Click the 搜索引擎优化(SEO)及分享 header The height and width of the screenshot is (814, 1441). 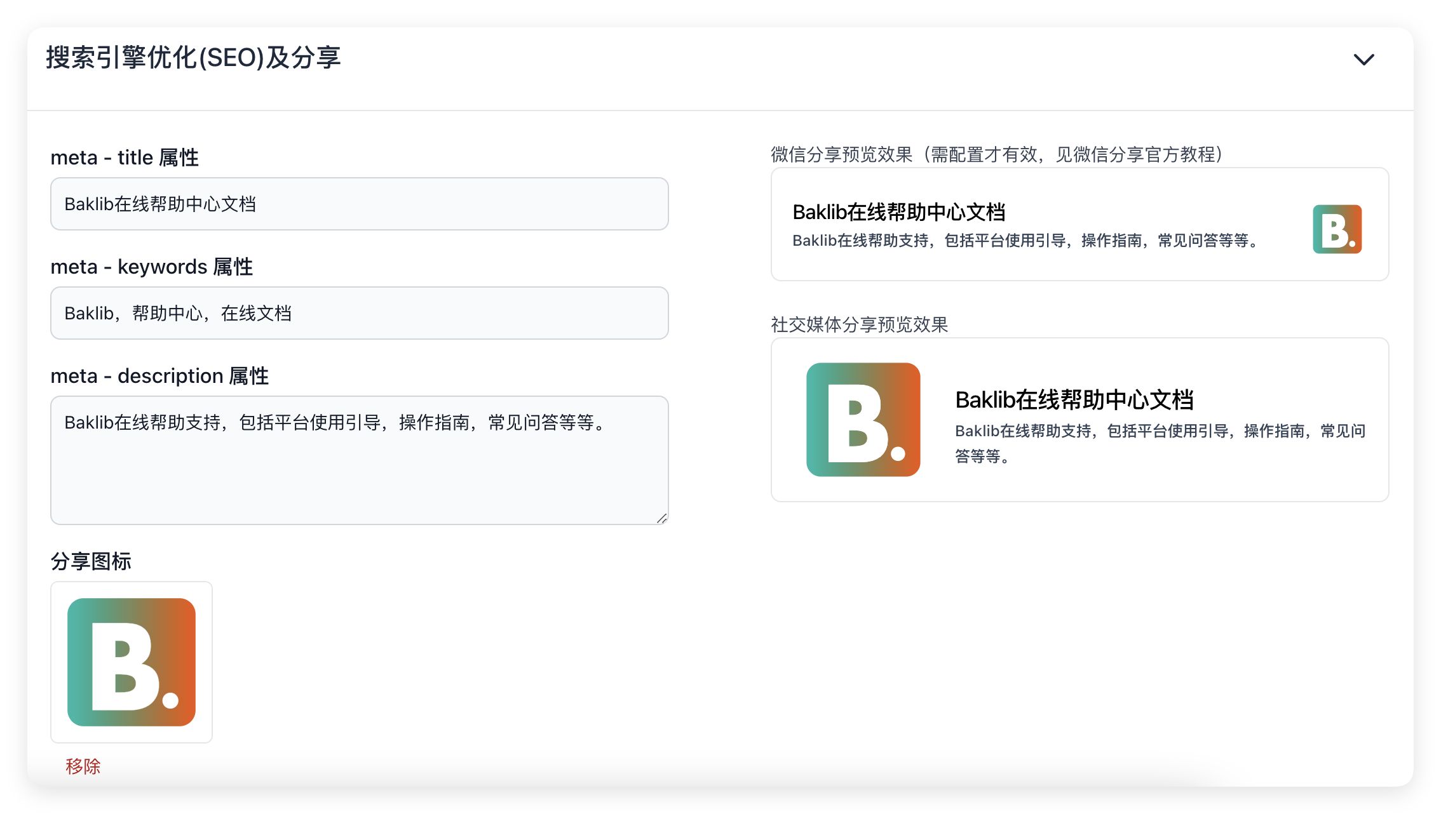pyautogui.click(x=194, y=58)
